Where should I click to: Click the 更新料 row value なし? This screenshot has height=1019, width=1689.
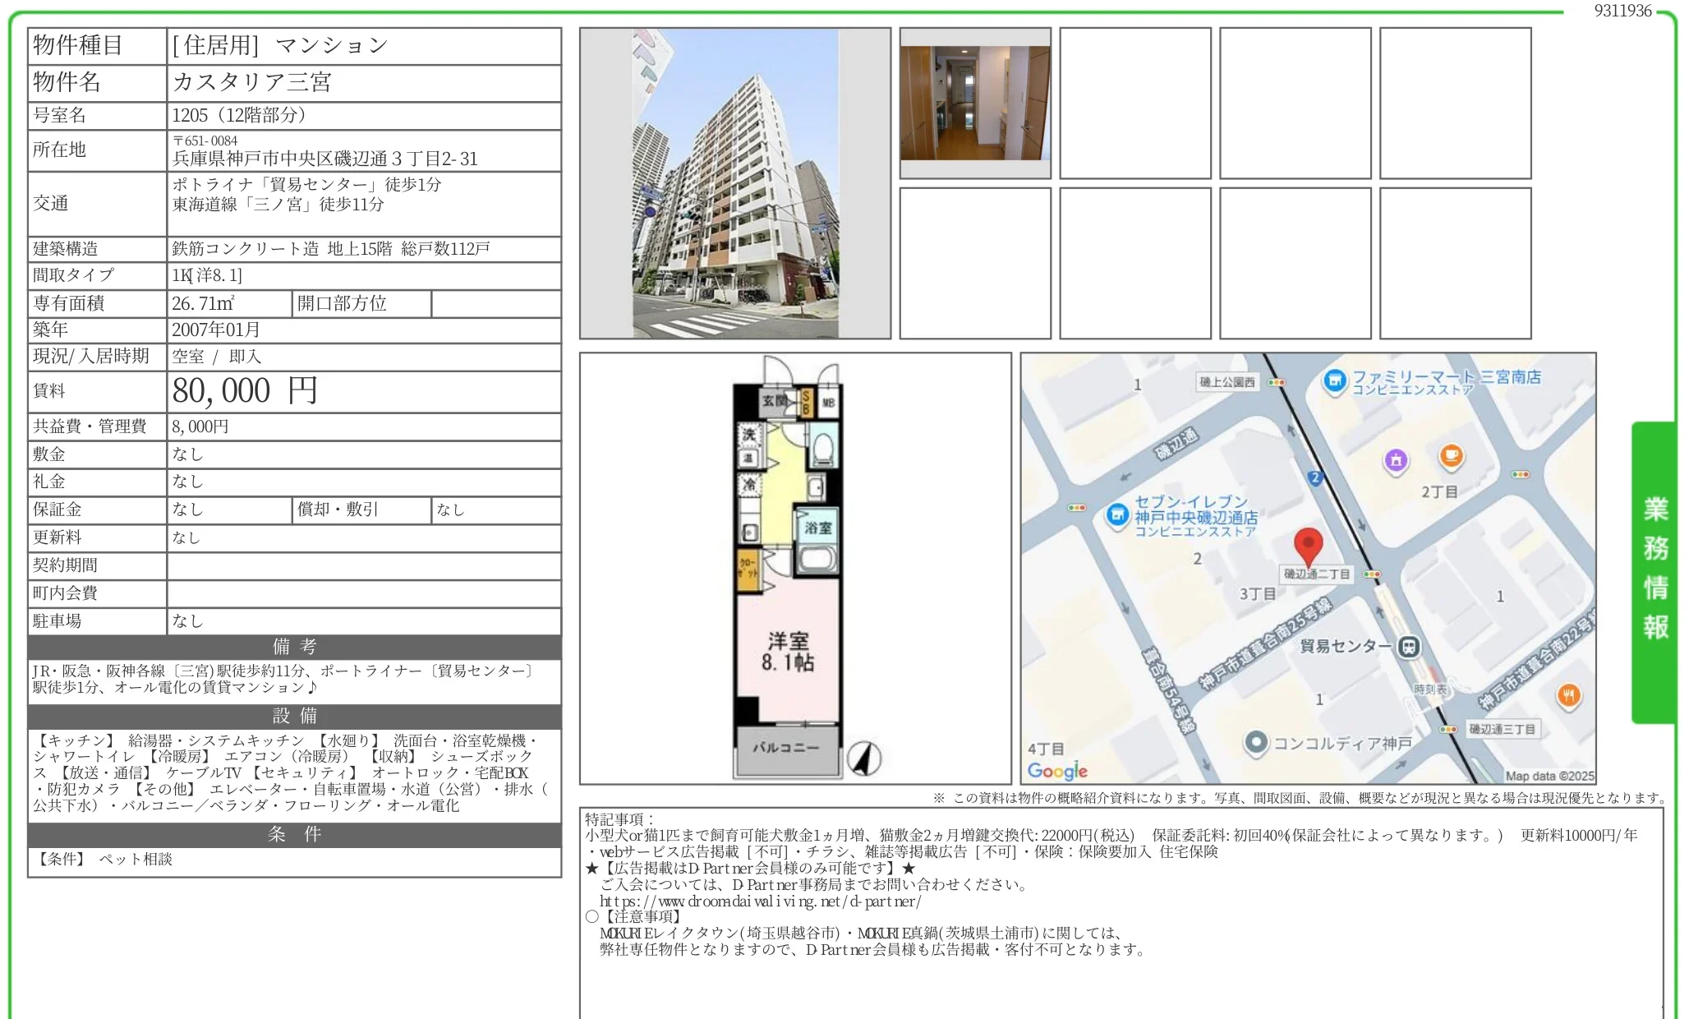[186, 537]
